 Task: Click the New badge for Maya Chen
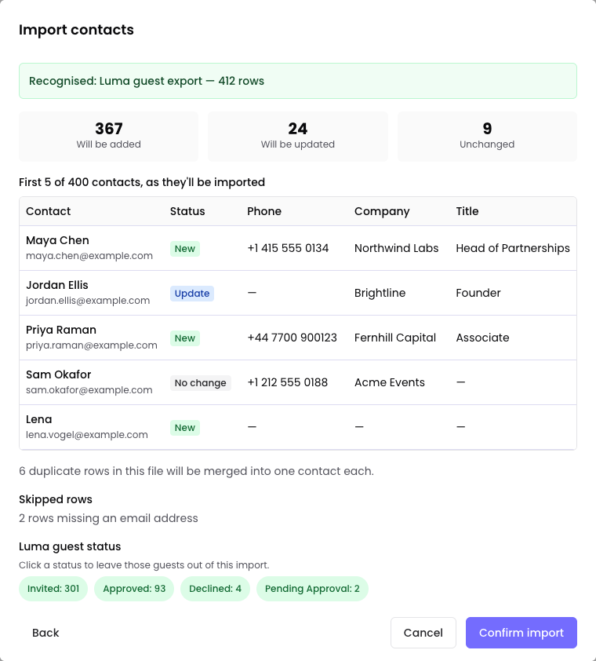click(x=185, y=249)
